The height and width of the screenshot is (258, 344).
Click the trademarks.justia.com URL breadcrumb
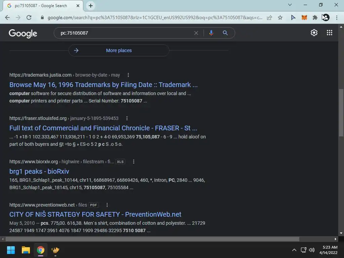click(64, 75)
